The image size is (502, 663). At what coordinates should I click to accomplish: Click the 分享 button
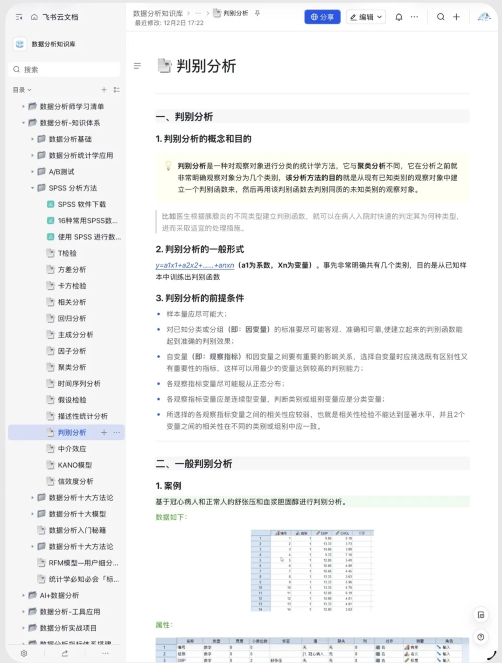pyautogui.click(x=322, y=17)
